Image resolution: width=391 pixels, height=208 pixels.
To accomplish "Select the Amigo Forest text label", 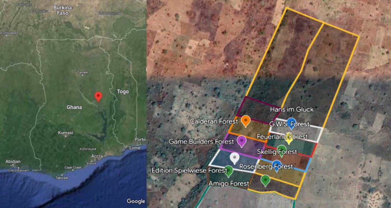I will [229, 184].
